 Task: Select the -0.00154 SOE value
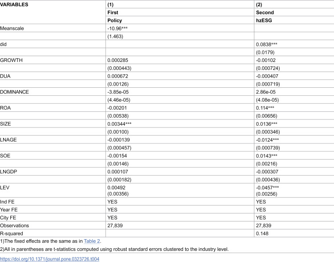117,156
